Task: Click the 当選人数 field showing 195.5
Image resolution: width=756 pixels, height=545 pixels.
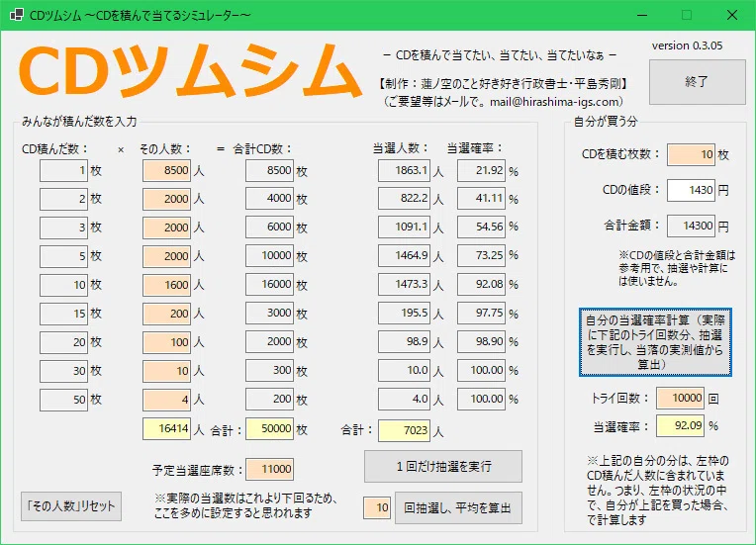Action: coord(404,314)
